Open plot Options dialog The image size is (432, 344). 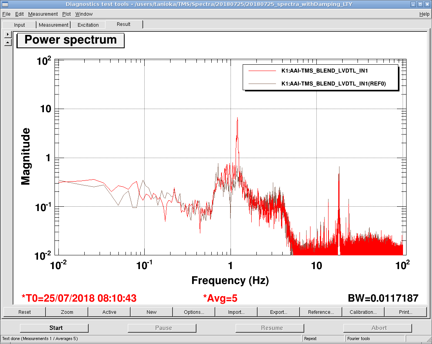click(x=194, y=312)
